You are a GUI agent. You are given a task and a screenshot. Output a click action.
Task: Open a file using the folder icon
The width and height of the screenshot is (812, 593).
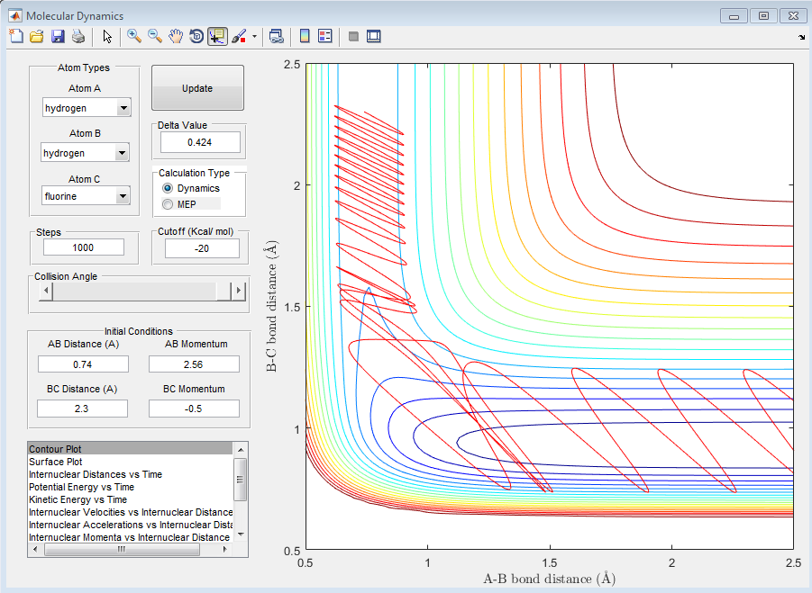37,36
